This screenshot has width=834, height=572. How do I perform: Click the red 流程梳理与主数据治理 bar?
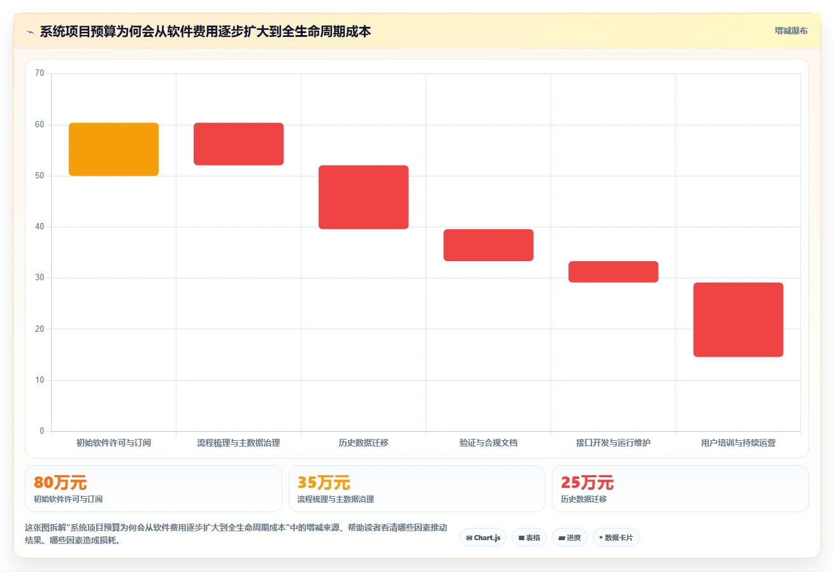coord(238,144)
